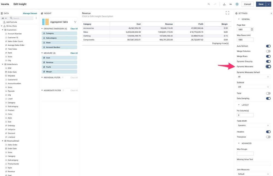
Task: Select the Revenue measure pill
Action: (x=59, y=62)
